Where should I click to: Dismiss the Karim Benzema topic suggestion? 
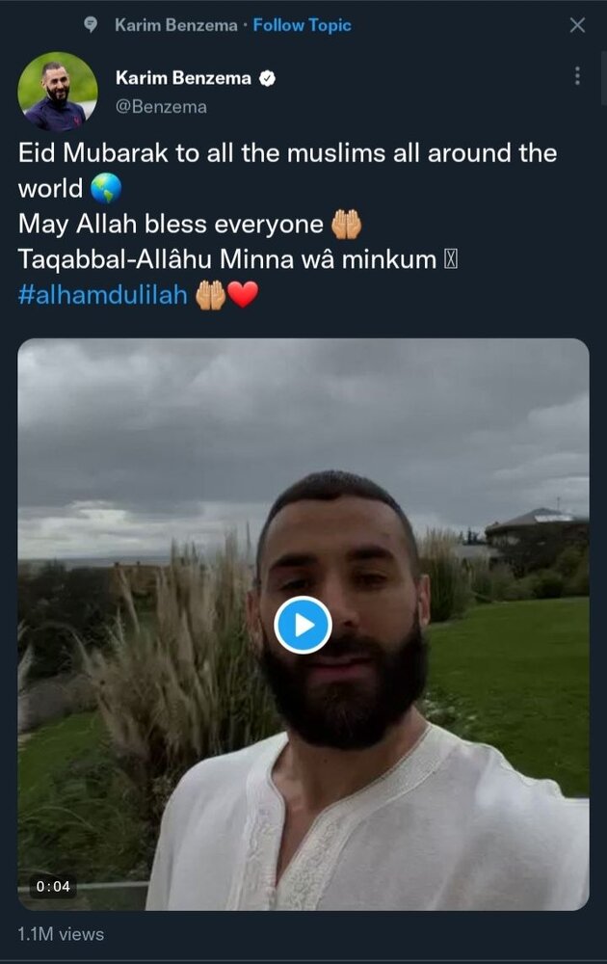point(577,25)
